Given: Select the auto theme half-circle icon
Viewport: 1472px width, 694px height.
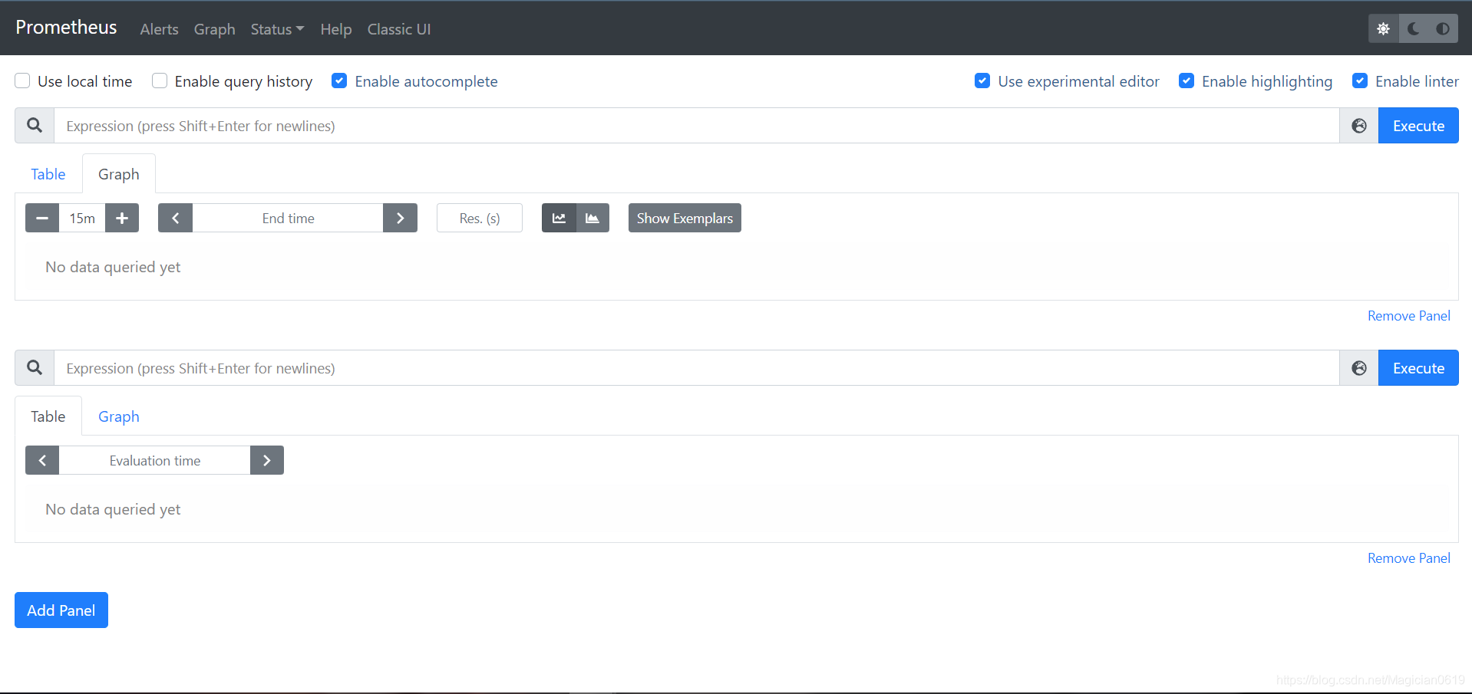Looking at the screenshot, I should [x=1443, y=29].
